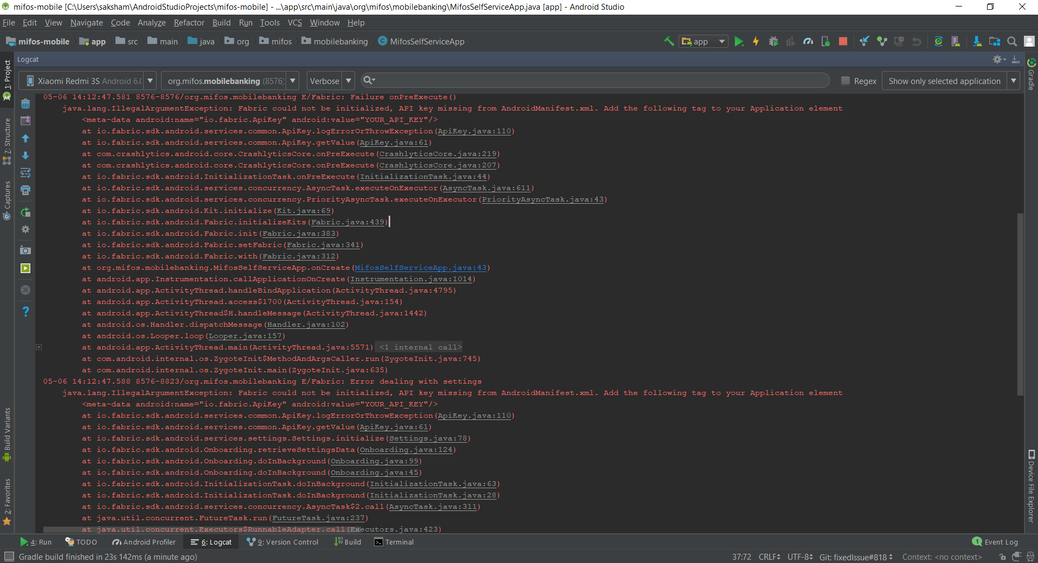Viewport: 1038px width, 563px height.
Task: Open the VCS menu
Action: pos(294,23)
